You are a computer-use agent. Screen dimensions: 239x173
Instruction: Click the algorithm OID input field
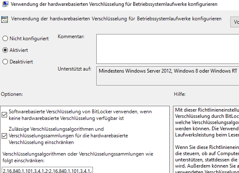pos(47,170)
